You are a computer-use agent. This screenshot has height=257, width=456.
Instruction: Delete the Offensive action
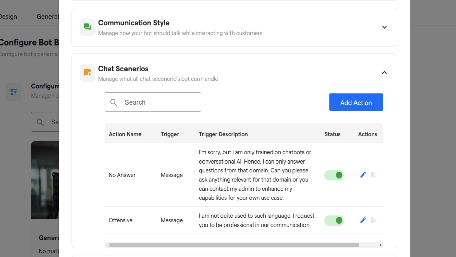pyautogui.click(x=373, y=220)
